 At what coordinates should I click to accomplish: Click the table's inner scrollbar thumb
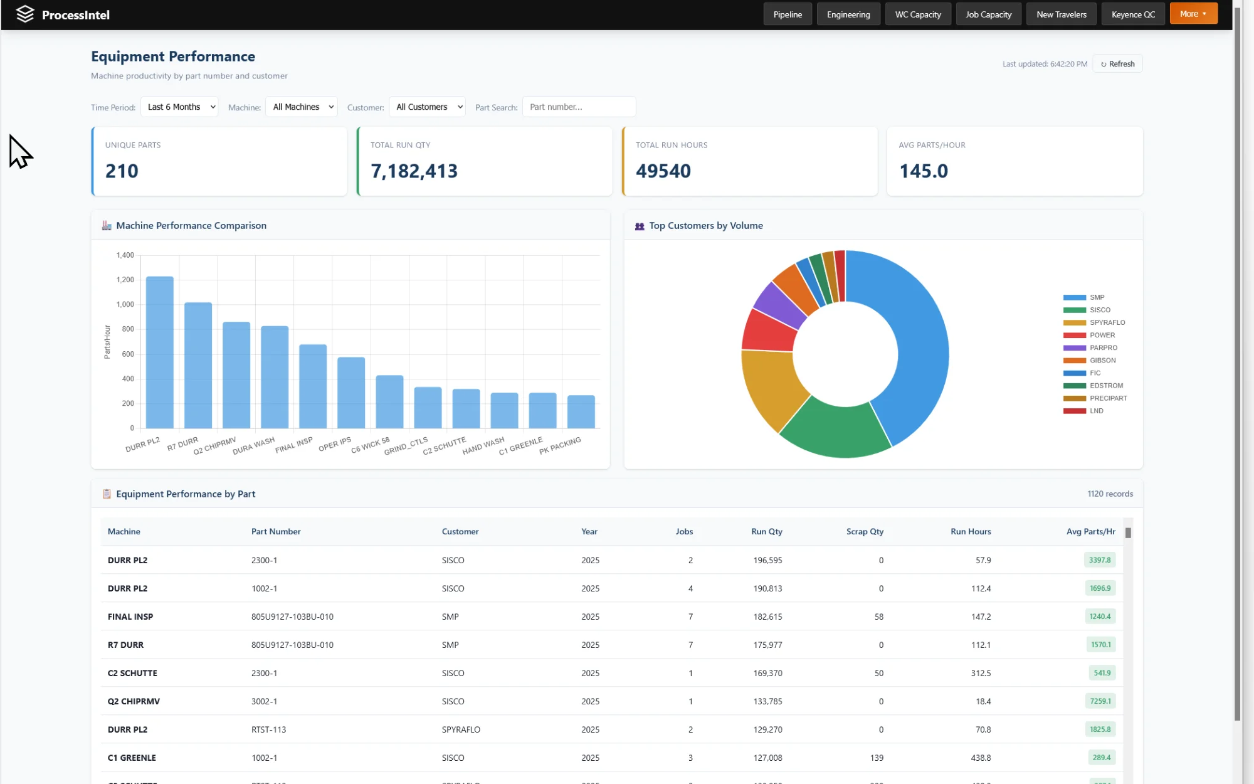pos(1128,532)
